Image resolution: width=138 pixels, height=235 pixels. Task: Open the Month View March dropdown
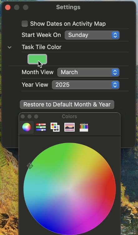(x=88, y=72)
